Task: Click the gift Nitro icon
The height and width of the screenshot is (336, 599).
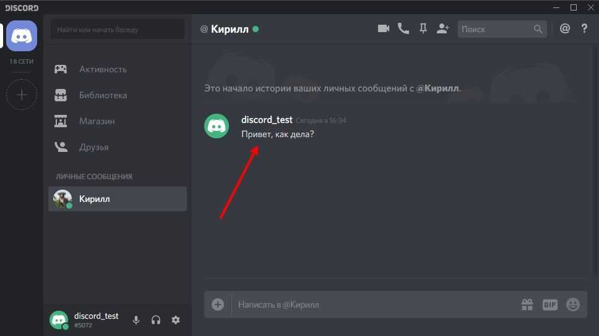Action: click(527, 304)
